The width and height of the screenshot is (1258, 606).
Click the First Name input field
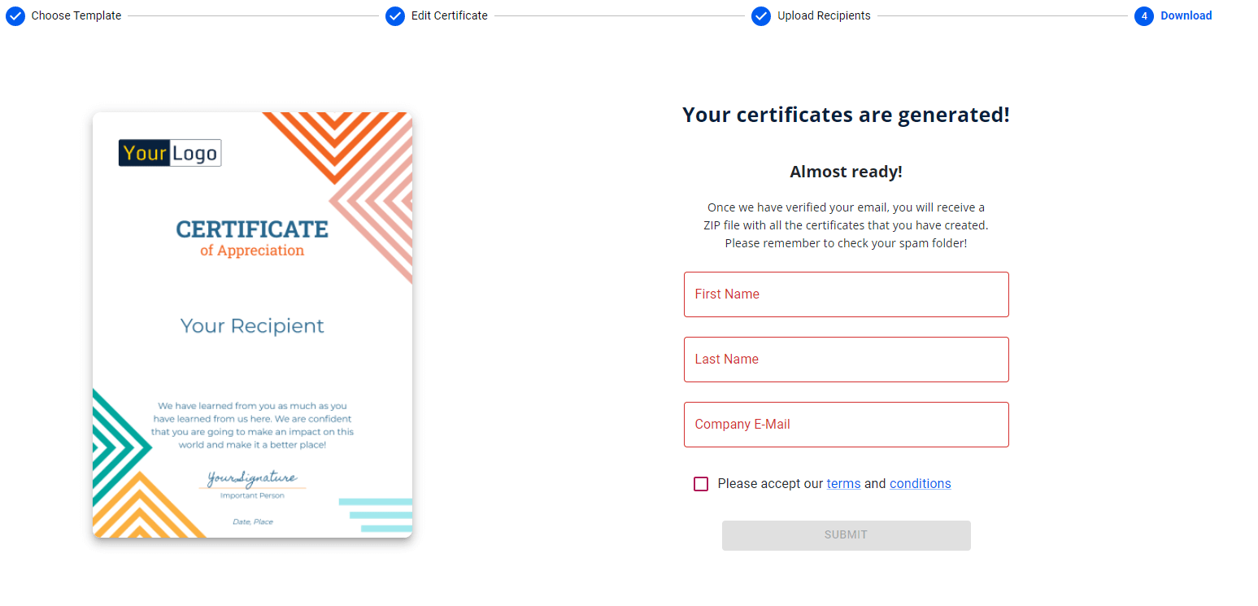point(846,294)
